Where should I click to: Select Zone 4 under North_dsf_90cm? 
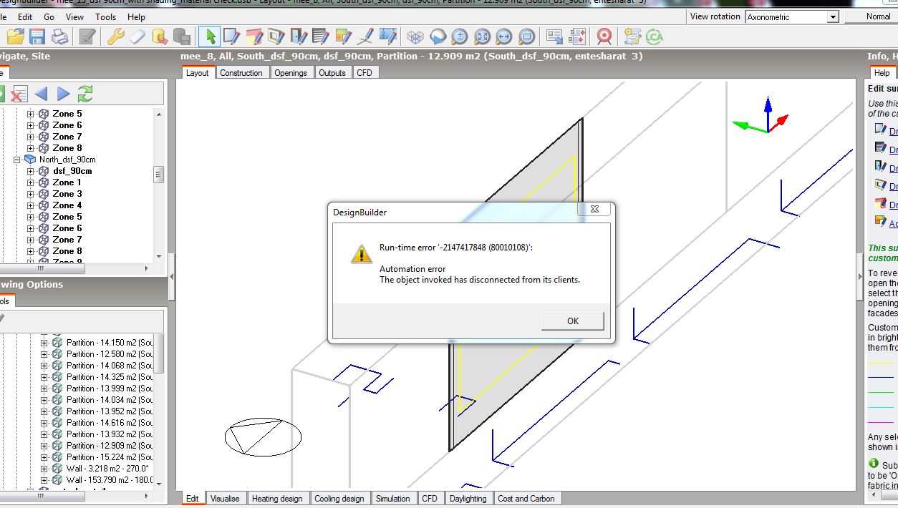coord(67,205)
